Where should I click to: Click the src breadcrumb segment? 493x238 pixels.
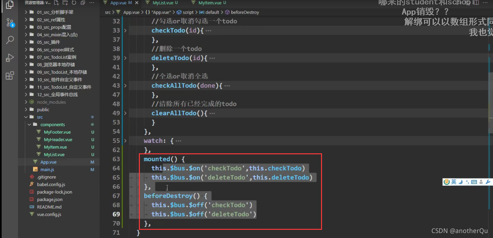108,12
